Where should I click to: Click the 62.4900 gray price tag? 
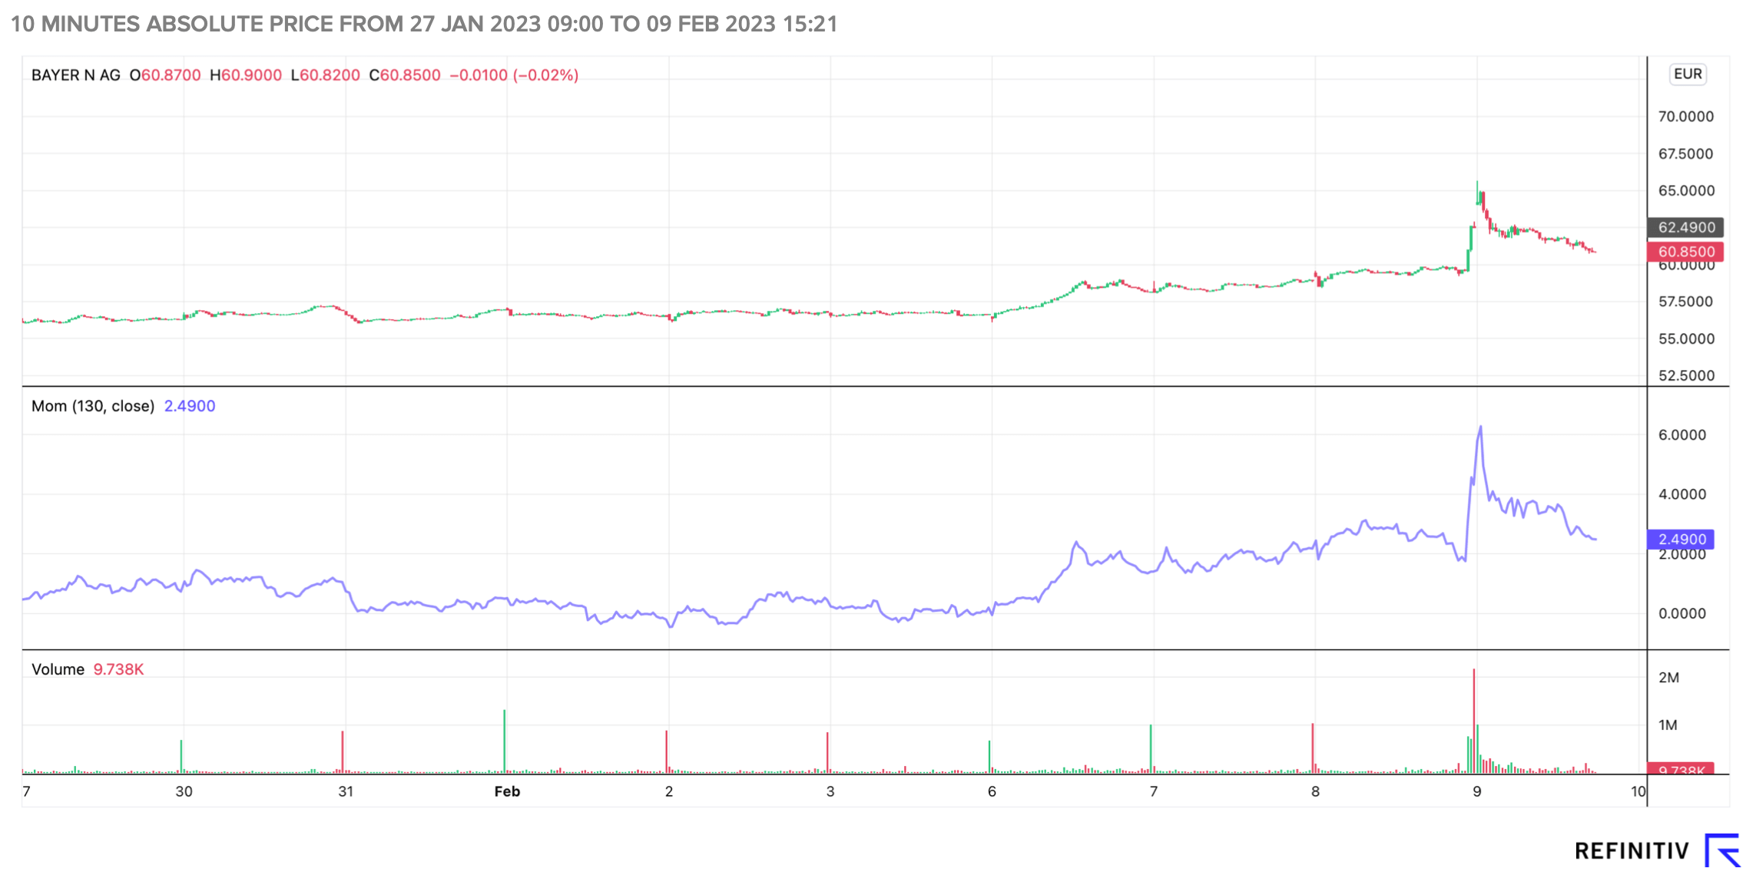(1685, 227)
